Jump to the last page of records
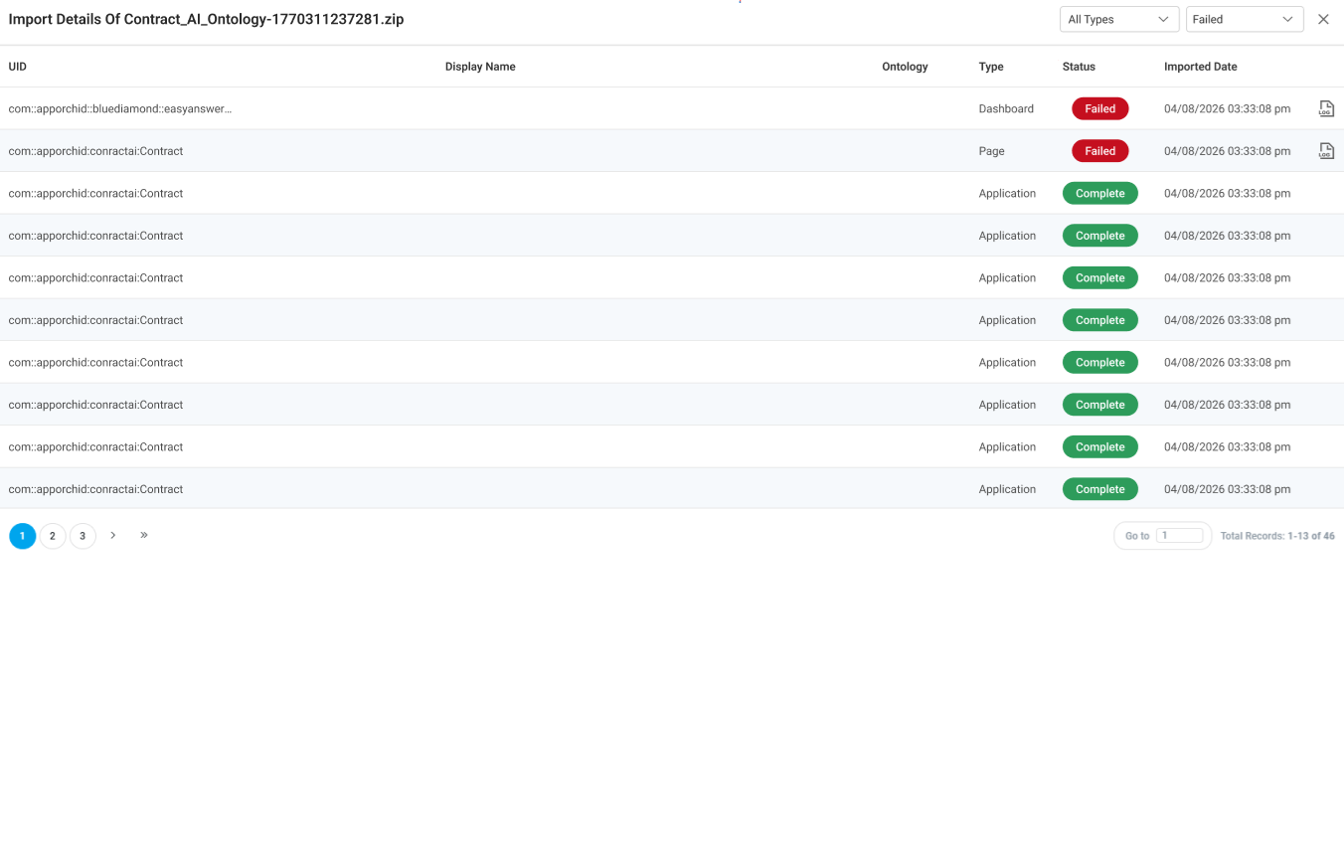 [x=144, y=535]
